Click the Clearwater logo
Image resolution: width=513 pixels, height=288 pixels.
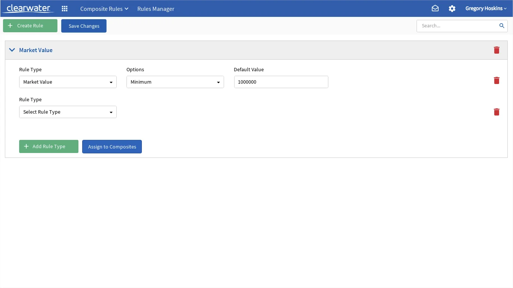coord(28,8)
